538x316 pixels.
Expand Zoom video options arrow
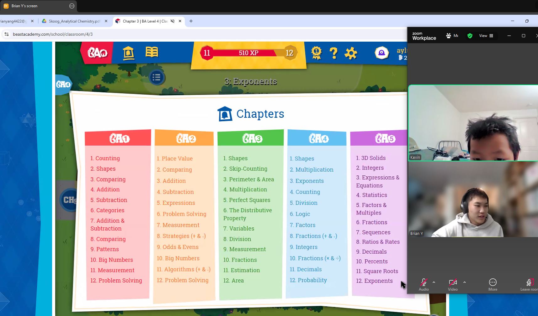point(465,282)
